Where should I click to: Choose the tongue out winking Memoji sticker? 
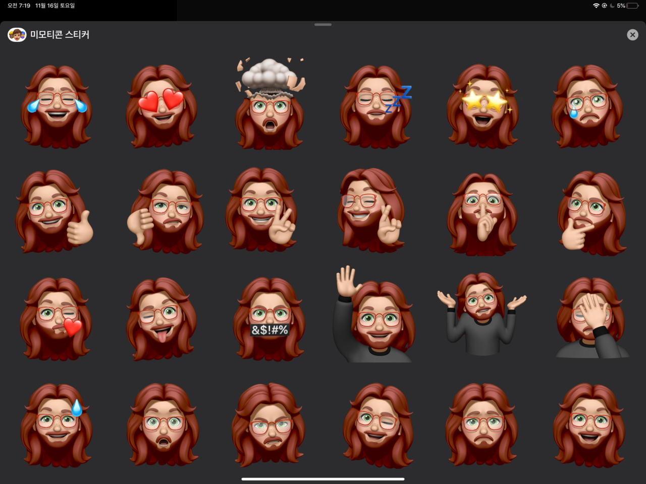[x=161, y=318]
